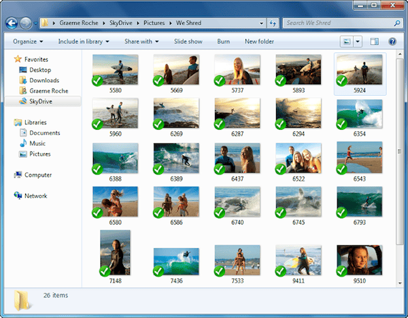Click the change view icon button
This screenshot has height=318, width=408.
coord(347,41)
